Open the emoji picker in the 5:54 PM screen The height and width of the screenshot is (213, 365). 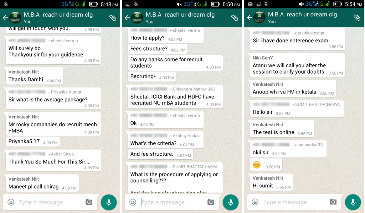click(255, 202)
